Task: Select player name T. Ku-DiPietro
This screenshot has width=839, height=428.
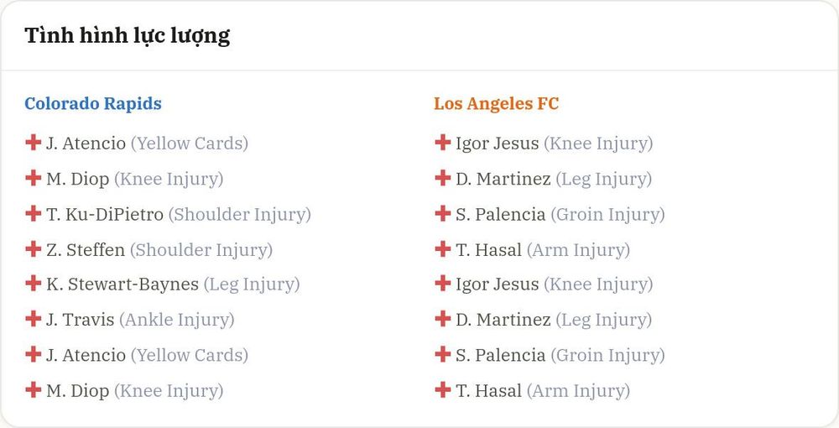Action: [x=105, y=214]
